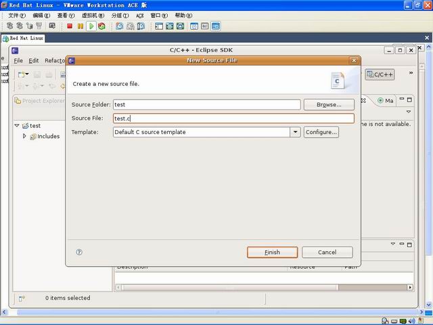Click the Finish button
Viewport: 433px width, 325px height.
[x=272, y=253]
